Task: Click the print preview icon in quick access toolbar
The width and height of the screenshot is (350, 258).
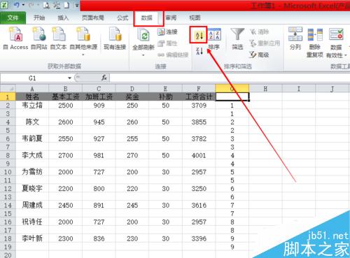Action: (46, 5)
